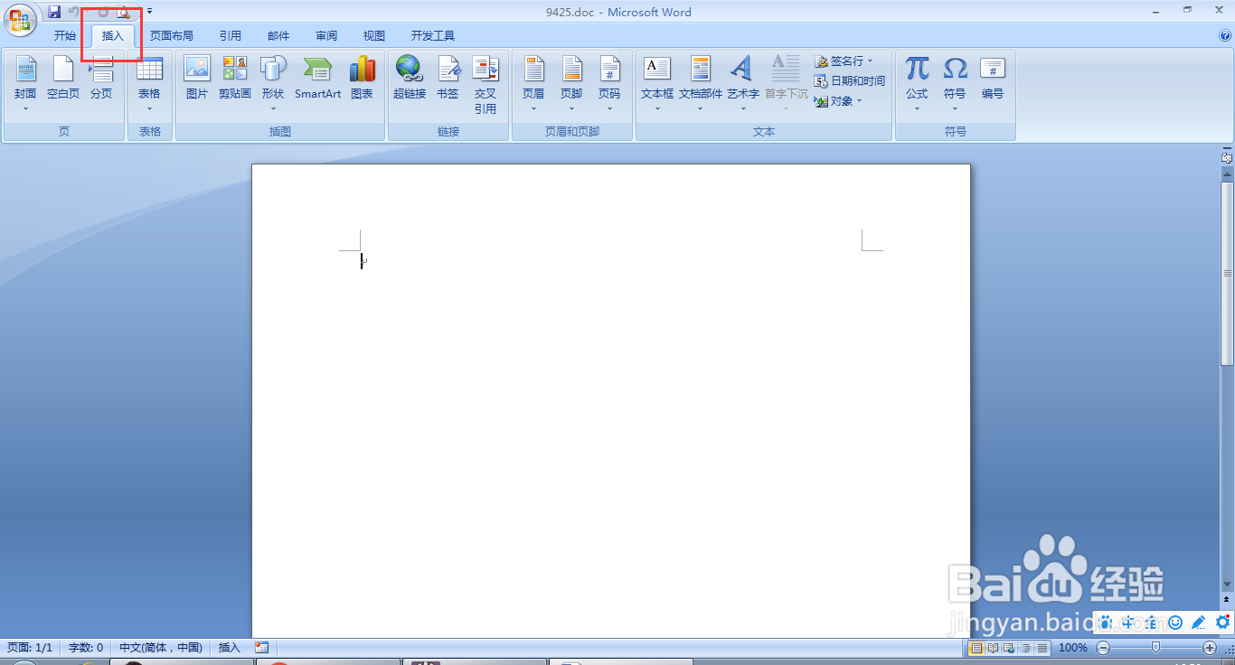Click in the blank document page body
This screenshot has width=1235, height=665.
pyautogui.click(x=610, y=400)
